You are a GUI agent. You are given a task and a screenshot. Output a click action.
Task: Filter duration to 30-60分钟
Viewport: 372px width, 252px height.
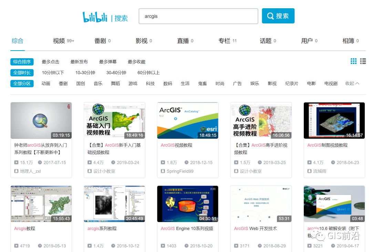(x=116, y=73)
